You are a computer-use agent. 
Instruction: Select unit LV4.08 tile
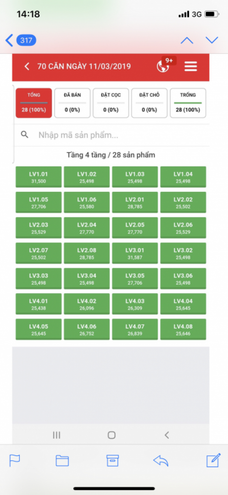pos(183,329)
